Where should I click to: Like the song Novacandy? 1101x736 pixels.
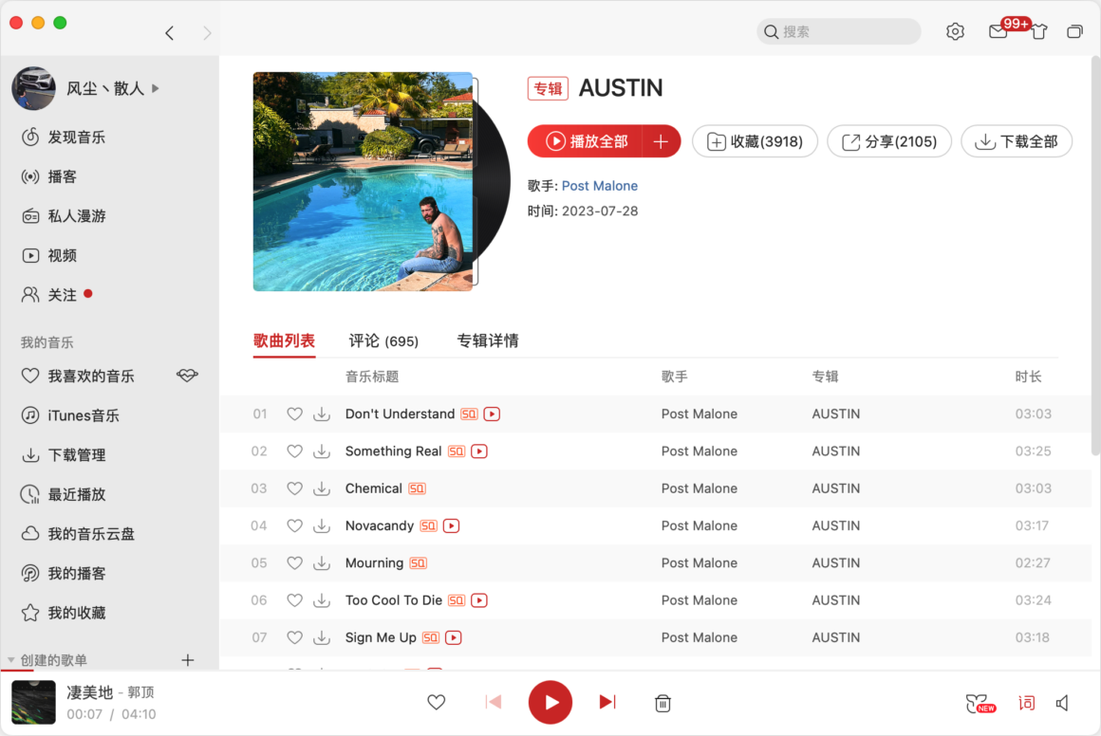click(x=294, y=525)
